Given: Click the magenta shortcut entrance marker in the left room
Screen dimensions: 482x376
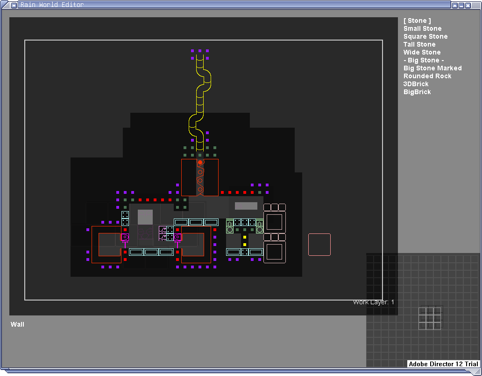Looking at the screenshot, I should (x=125, y=237).
